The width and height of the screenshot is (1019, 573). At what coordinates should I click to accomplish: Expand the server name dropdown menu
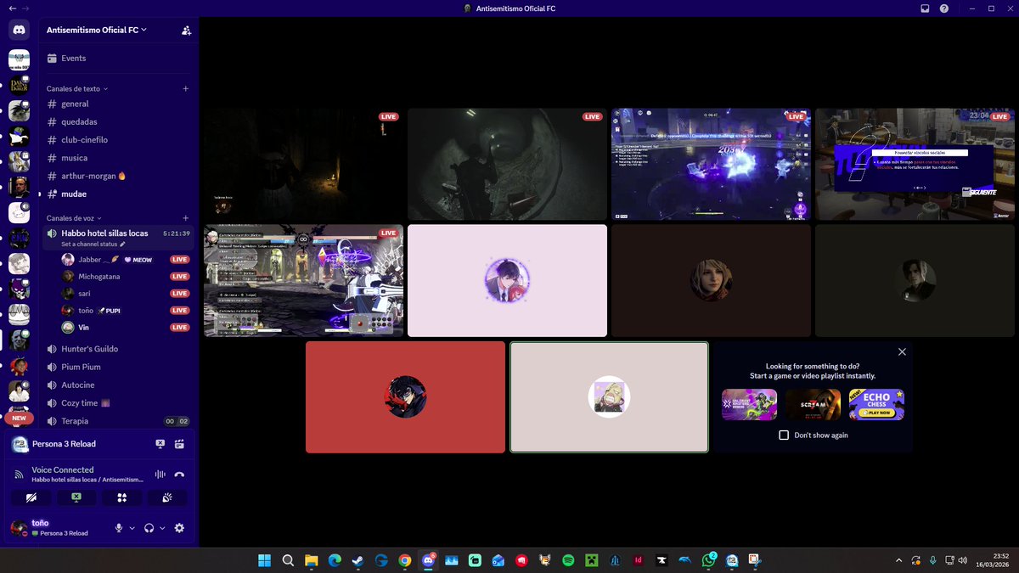[x=97, y=30]
